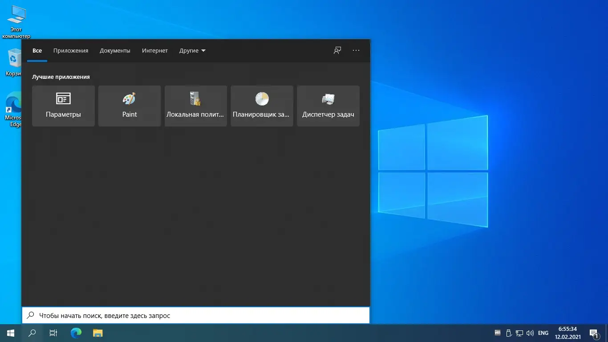Select the Интернет tab
Image resolution: width=608 pixels, height=342 pixels.
click(x=155, y=51)
